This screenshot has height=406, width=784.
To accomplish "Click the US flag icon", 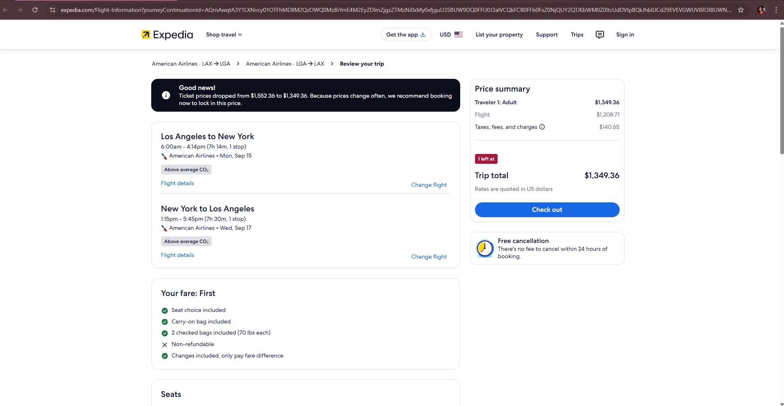I will tap(459, 34).
